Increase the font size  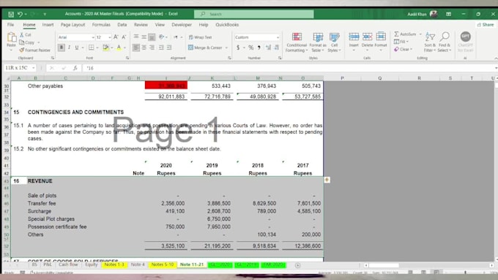tap(116, 37)
